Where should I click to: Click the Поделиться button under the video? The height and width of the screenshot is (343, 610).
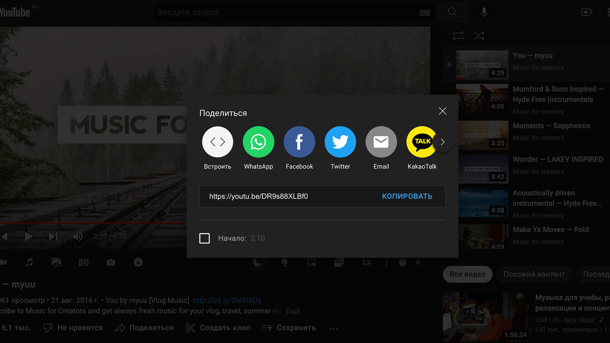click(x=144, y=328)
